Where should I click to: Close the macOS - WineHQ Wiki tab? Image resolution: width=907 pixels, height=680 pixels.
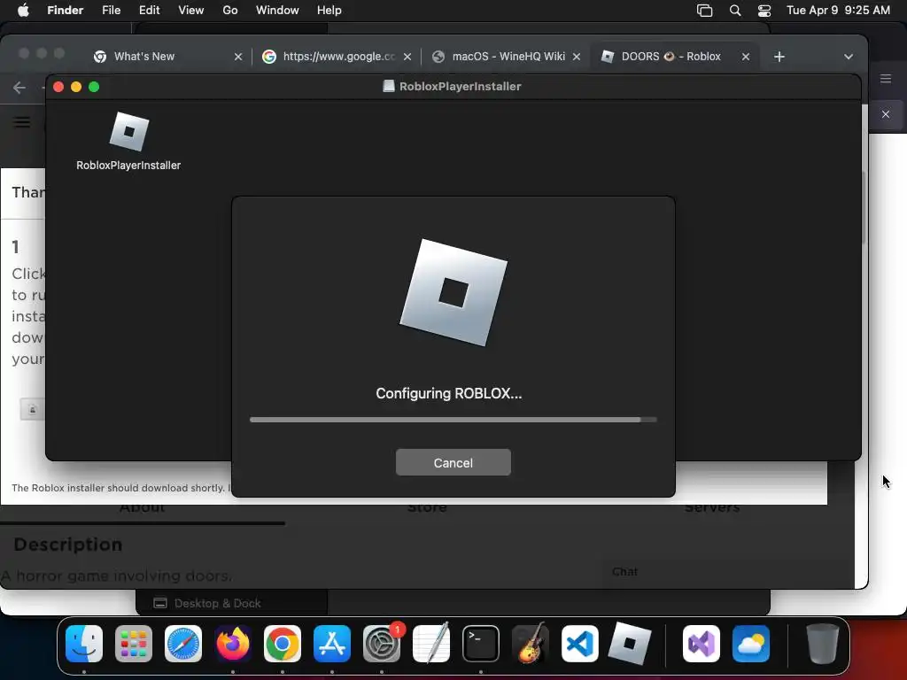click(576, 57)
